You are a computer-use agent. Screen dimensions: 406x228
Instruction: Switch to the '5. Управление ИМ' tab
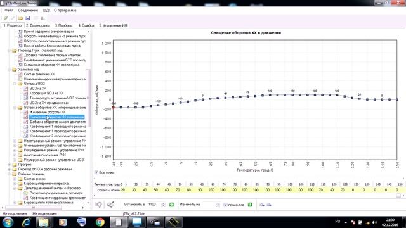point(113,25)
